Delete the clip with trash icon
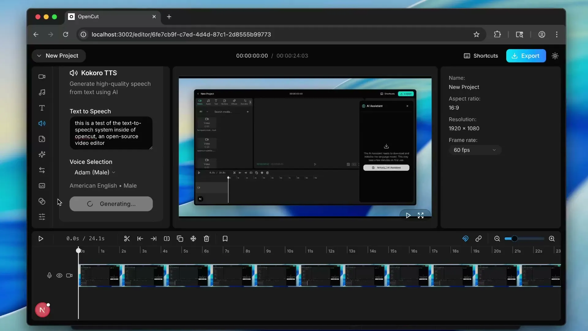Screen dimensions: 588x331 click(207, 239)
